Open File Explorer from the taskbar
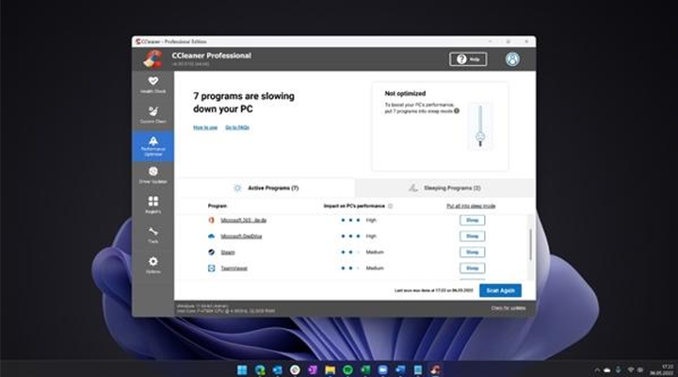The height and width of the screenshot is (377, 678). coord(330,369)
